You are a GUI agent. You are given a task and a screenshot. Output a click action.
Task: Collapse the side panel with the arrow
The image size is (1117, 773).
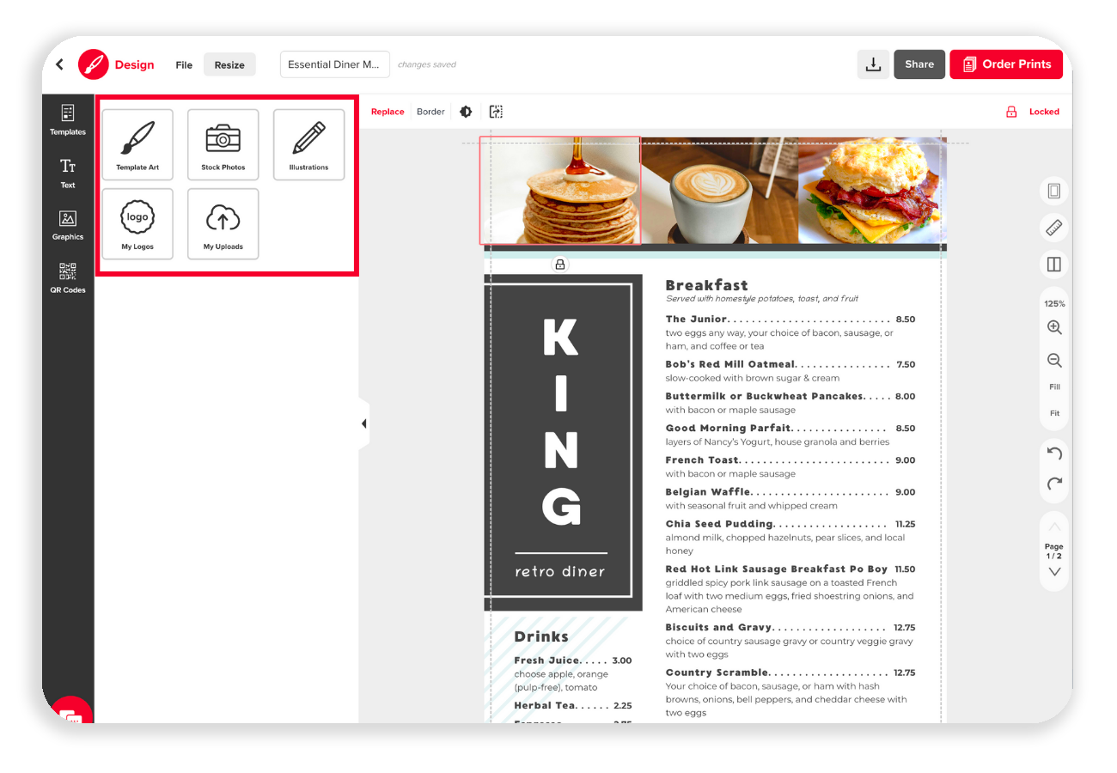pos(363,423)
